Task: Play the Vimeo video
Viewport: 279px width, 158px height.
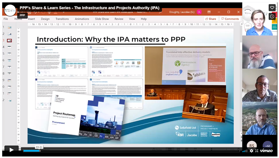Action: pos(11,150)
